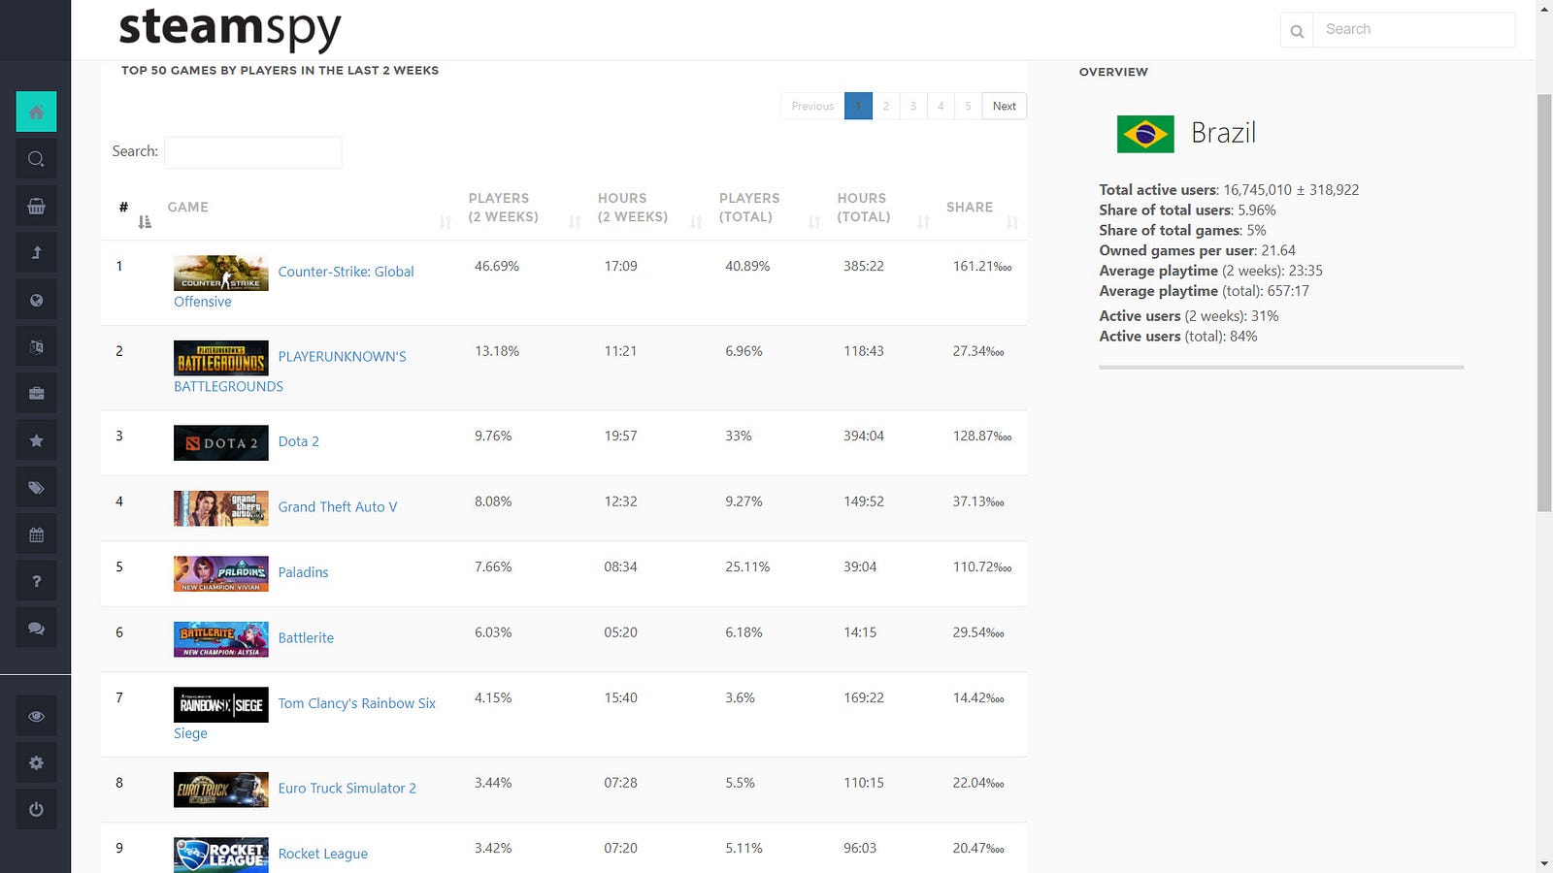1553x873 pixels.
Task: Open the settings gear icon in sidebar
Action: pyautogui.click(x=36, y=762)
